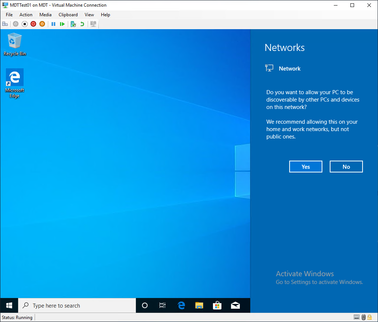This screenshot has height=322, width=378.
Task: Create a checkpoint using the toolbar icon
Action: click(73, 24)
